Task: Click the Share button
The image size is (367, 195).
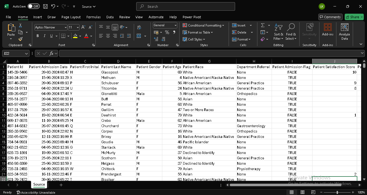Action: point(354,17)
